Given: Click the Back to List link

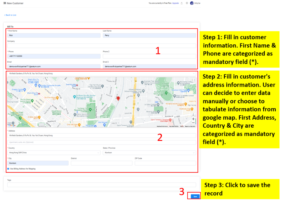Looking at the screenshot, I should pyautogui.click(x=10, y=15).
